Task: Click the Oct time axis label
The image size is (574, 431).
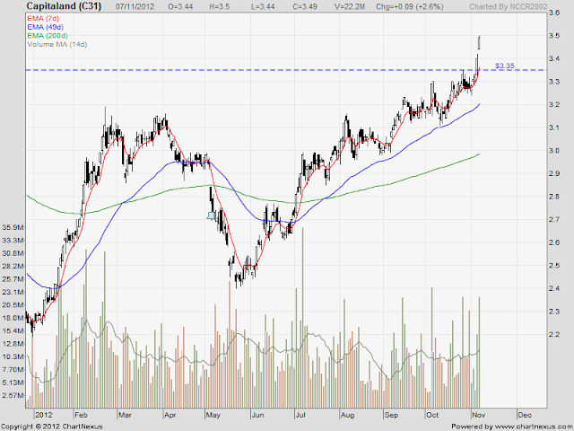Action: 432,415
